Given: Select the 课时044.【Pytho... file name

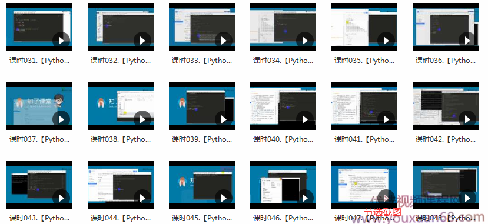Looking at the screenshot, I should coord(121,218).
